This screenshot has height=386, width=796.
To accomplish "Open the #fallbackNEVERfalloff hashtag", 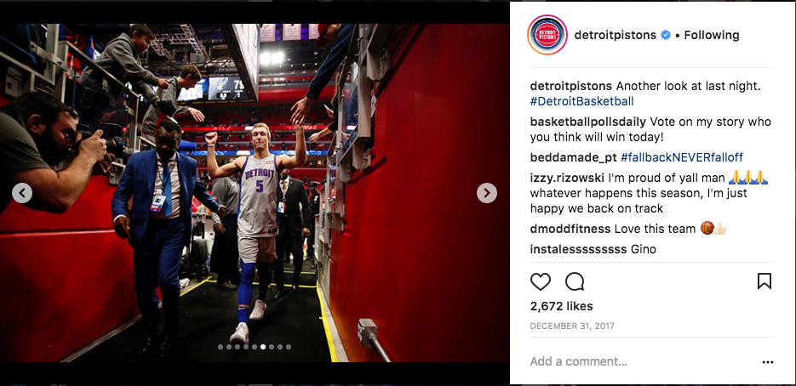I will click(682, 158).
